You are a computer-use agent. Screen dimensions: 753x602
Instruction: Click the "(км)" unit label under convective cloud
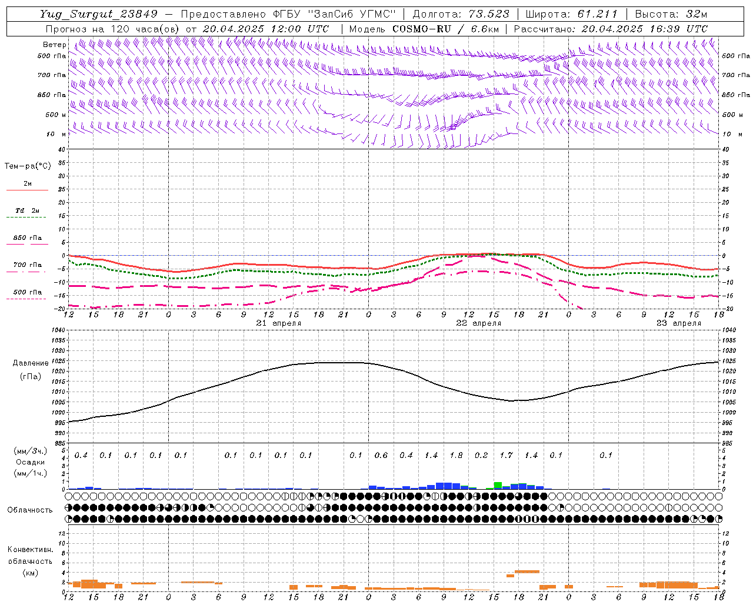point(31,572)
